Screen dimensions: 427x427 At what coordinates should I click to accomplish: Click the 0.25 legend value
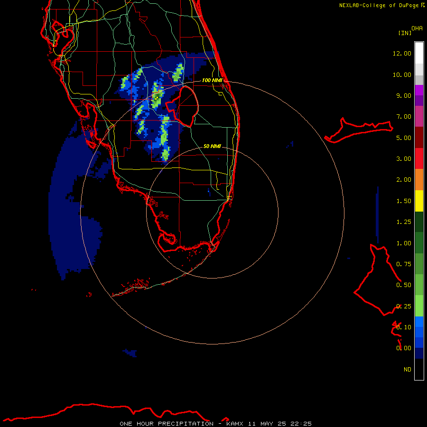click(404, 306)
